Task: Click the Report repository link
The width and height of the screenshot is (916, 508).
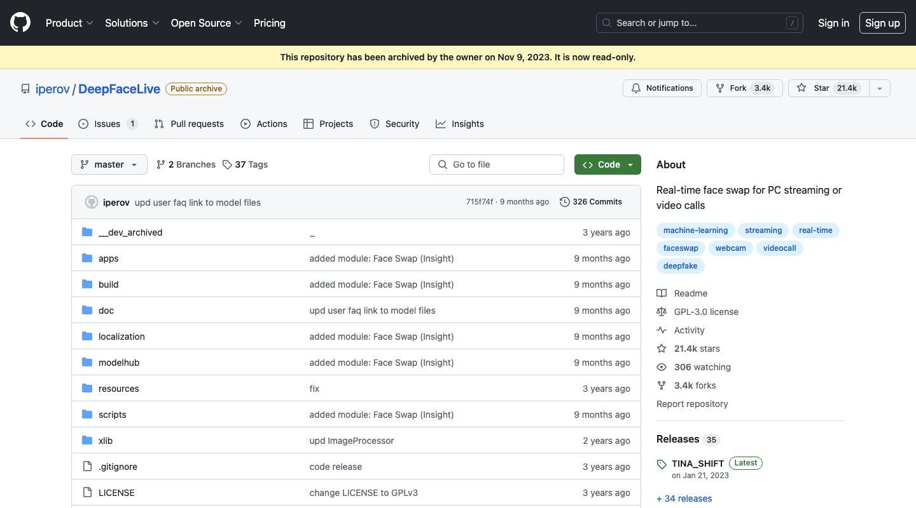Action: pos(692,404)
